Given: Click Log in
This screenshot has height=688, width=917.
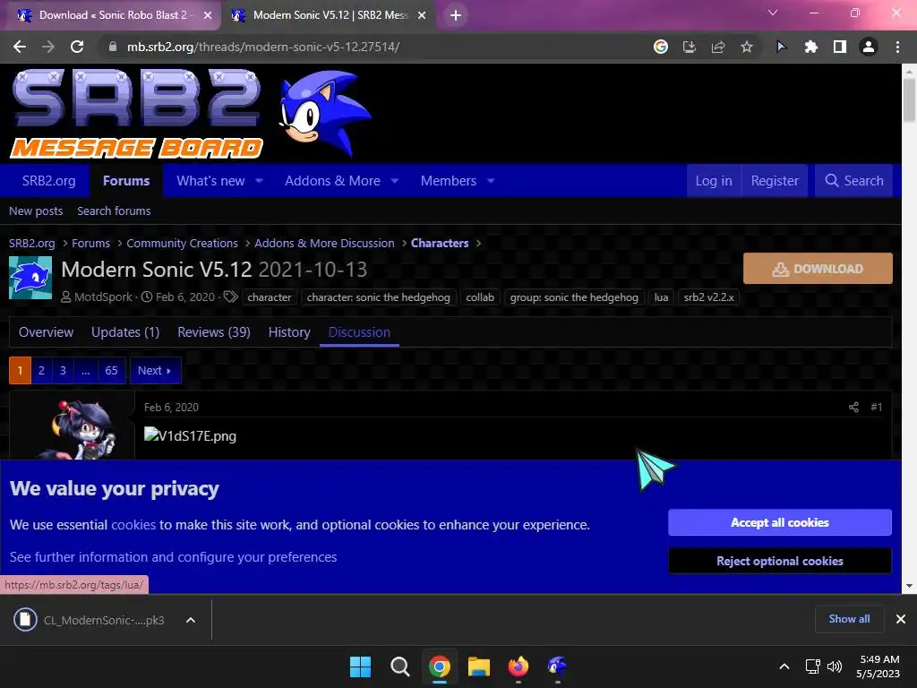Looking at the screenshot, I should 714,181.
